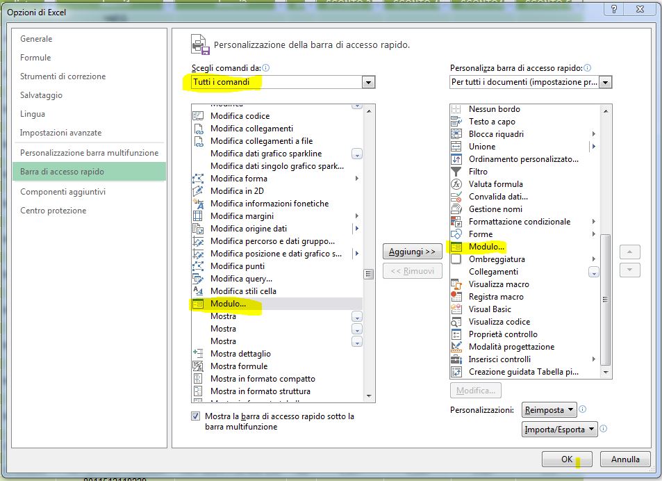Click the Modifica in 2D icon
The width and height of the screenshot is (662, 481).
[198, 191]
